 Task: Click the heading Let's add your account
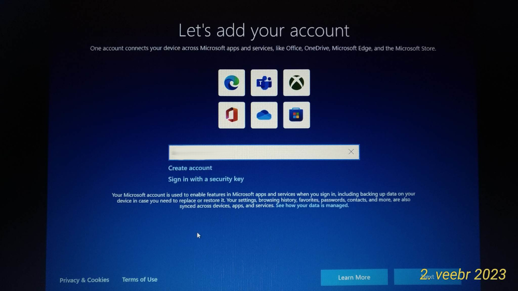click(x=264, y=30)
